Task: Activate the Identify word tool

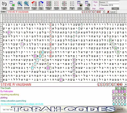Action: click(56, 4)
